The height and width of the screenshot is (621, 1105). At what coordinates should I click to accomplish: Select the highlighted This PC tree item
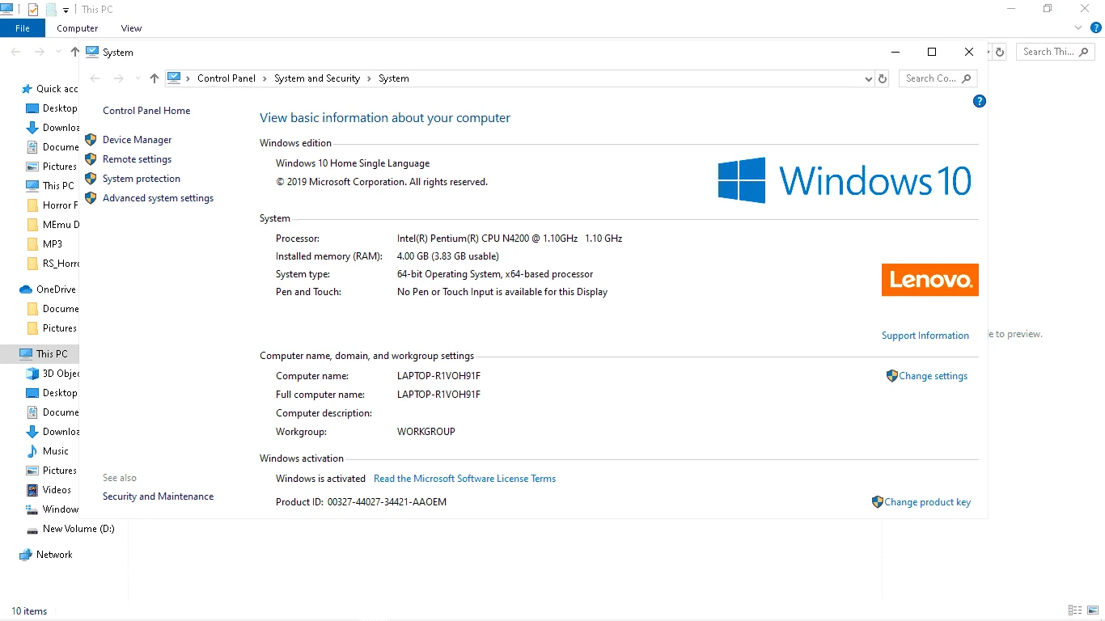click(40, 354)
